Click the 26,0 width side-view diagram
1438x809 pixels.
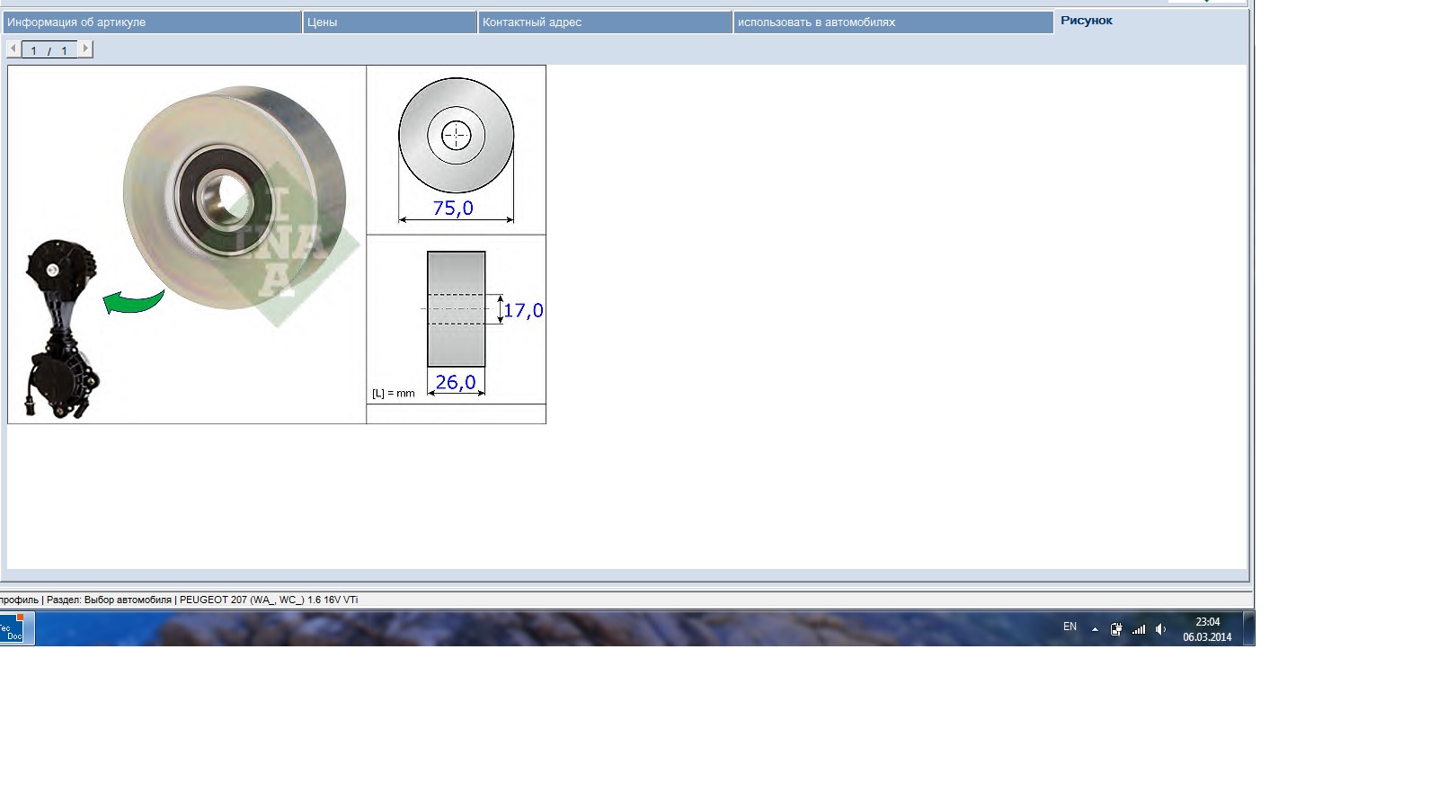(456, 319)
